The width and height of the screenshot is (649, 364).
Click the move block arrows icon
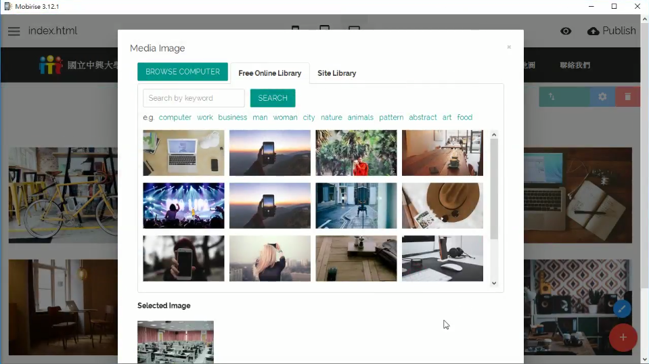coord(552,97)
